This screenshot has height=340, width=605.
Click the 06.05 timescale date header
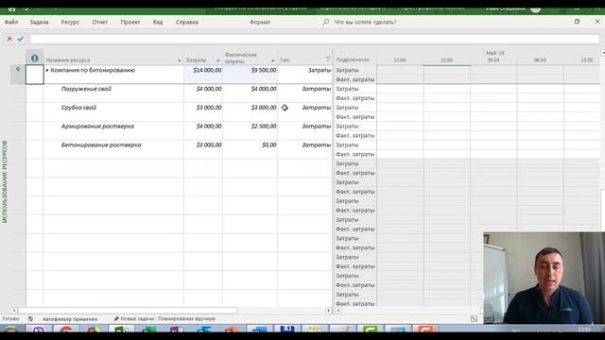coord(540,60)
